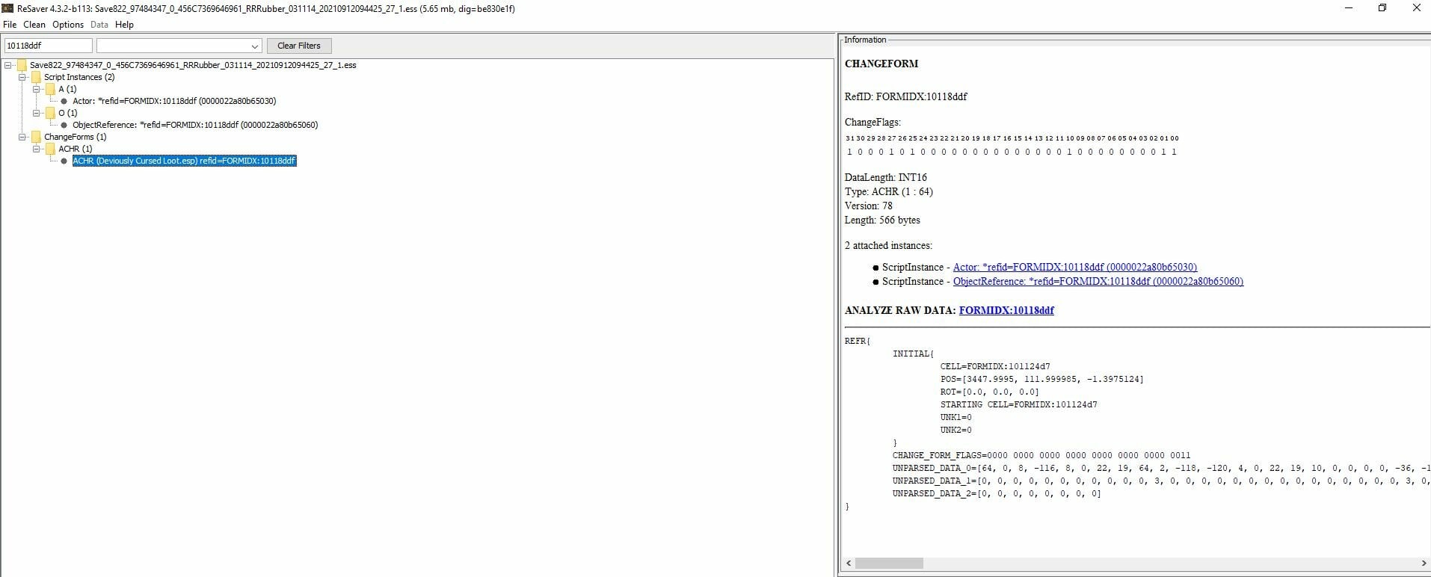
Task: Click the UNPARSED_DATA_2 line
Action: click(997, 493)
